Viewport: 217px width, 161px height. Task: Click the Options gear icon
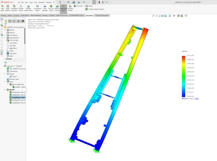[107, 2]
